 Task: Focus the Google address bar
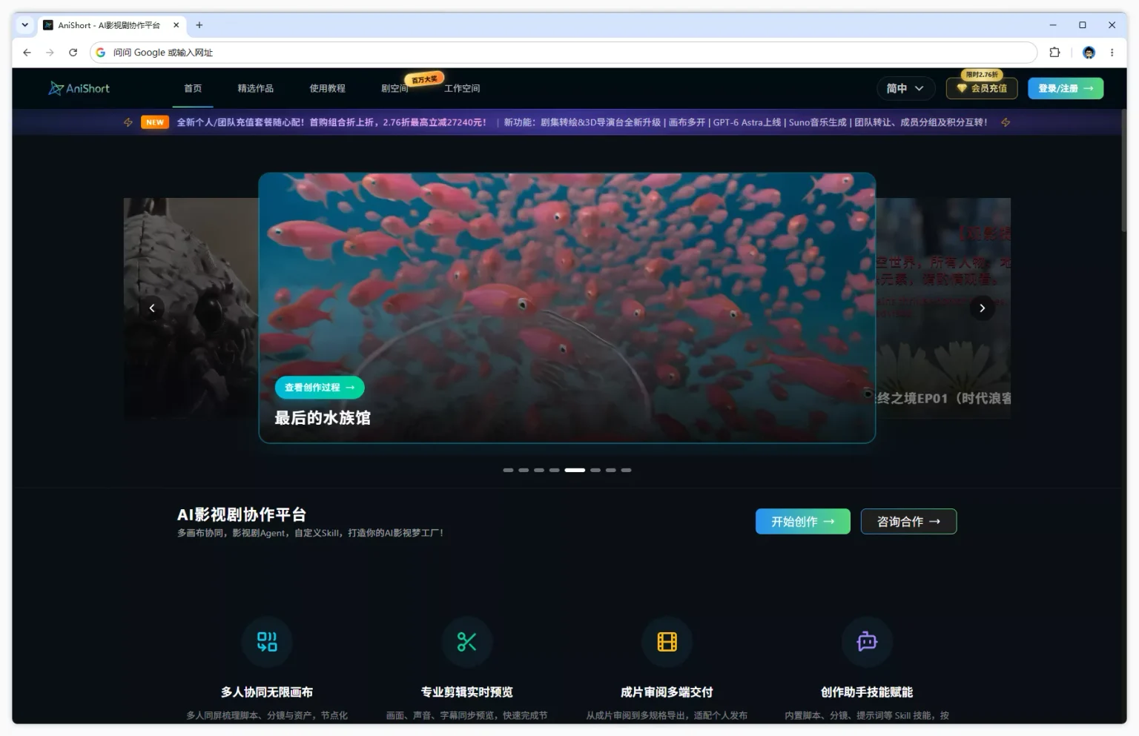point(564,53)
